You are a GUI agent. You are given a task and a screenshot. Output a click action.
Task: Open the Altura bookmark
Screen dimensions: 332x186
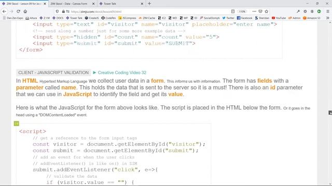(31, 18)
